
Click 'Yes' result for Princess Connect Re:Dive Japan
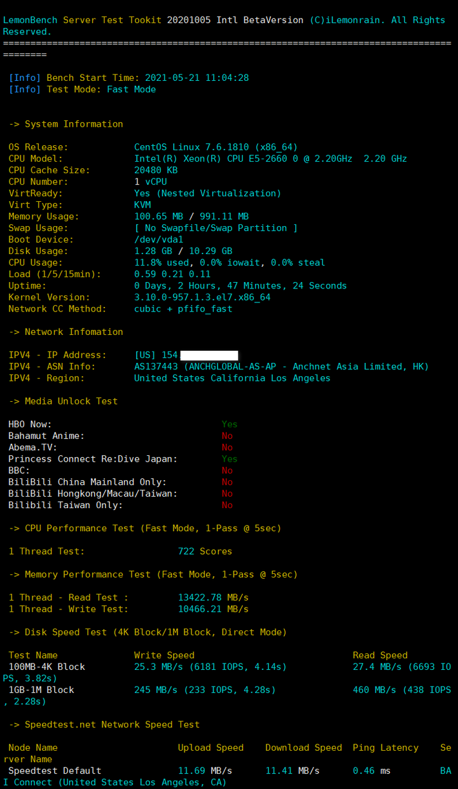click(230, 459)
